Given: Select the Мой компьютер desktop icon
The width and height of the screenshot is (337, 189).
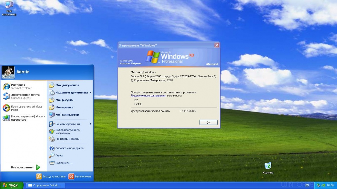Looking at the screenshot, I should click(9, 5).
